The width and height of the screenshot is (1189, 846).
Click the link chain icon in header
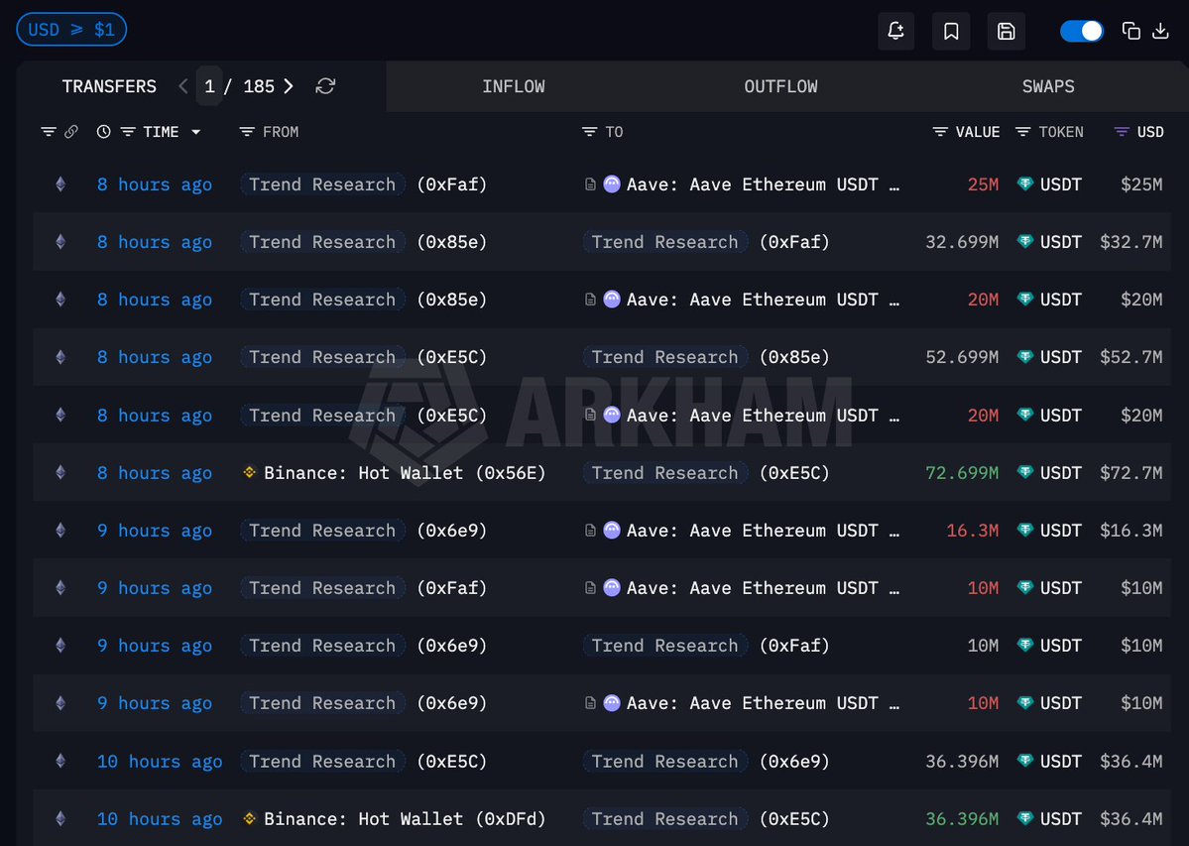coord(70,132)
